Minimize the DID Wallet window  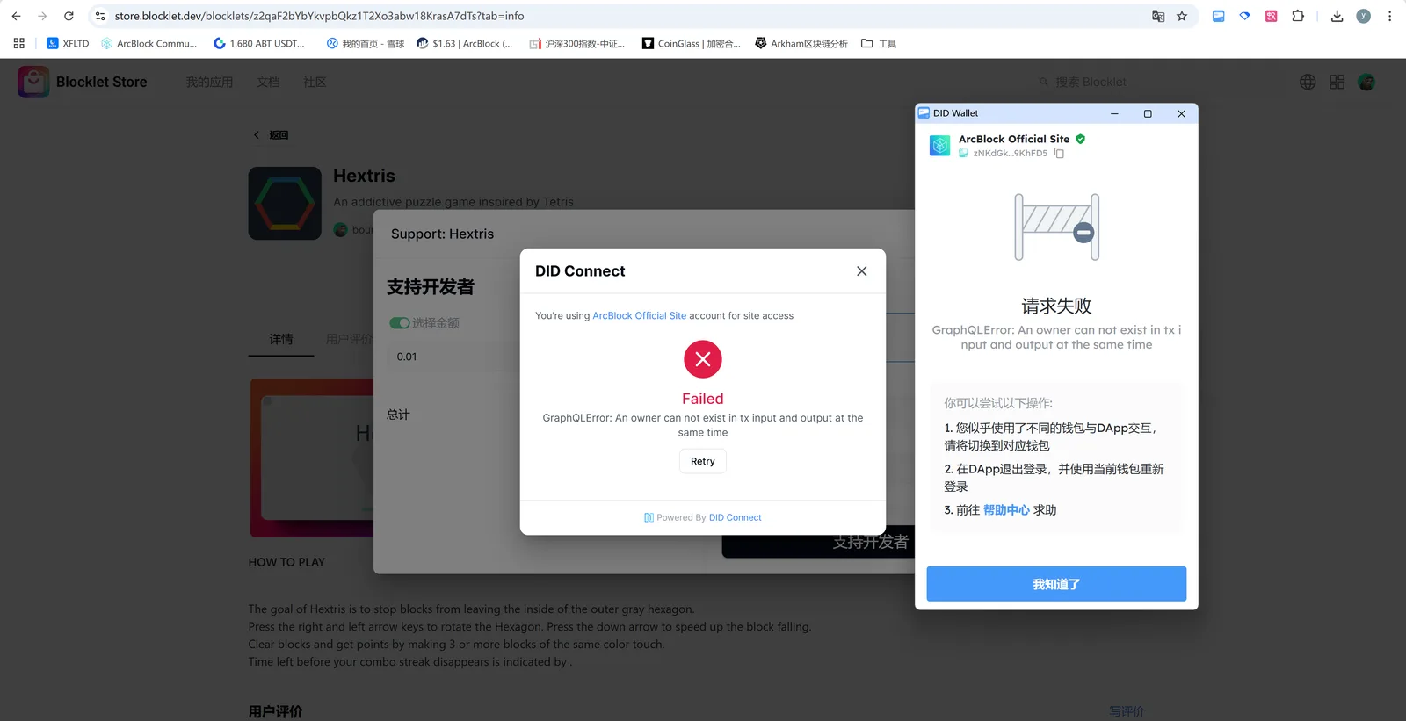coord(1114,113)
